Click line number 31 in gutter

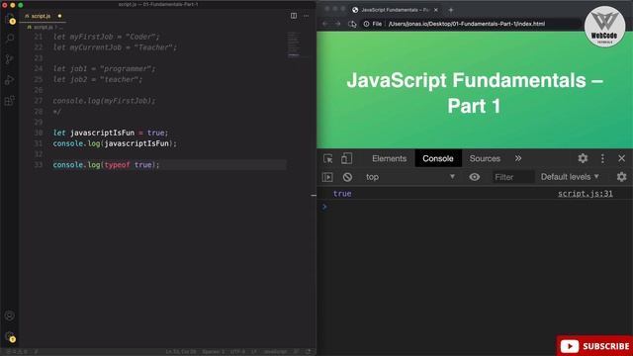click(x=38, y=143)
